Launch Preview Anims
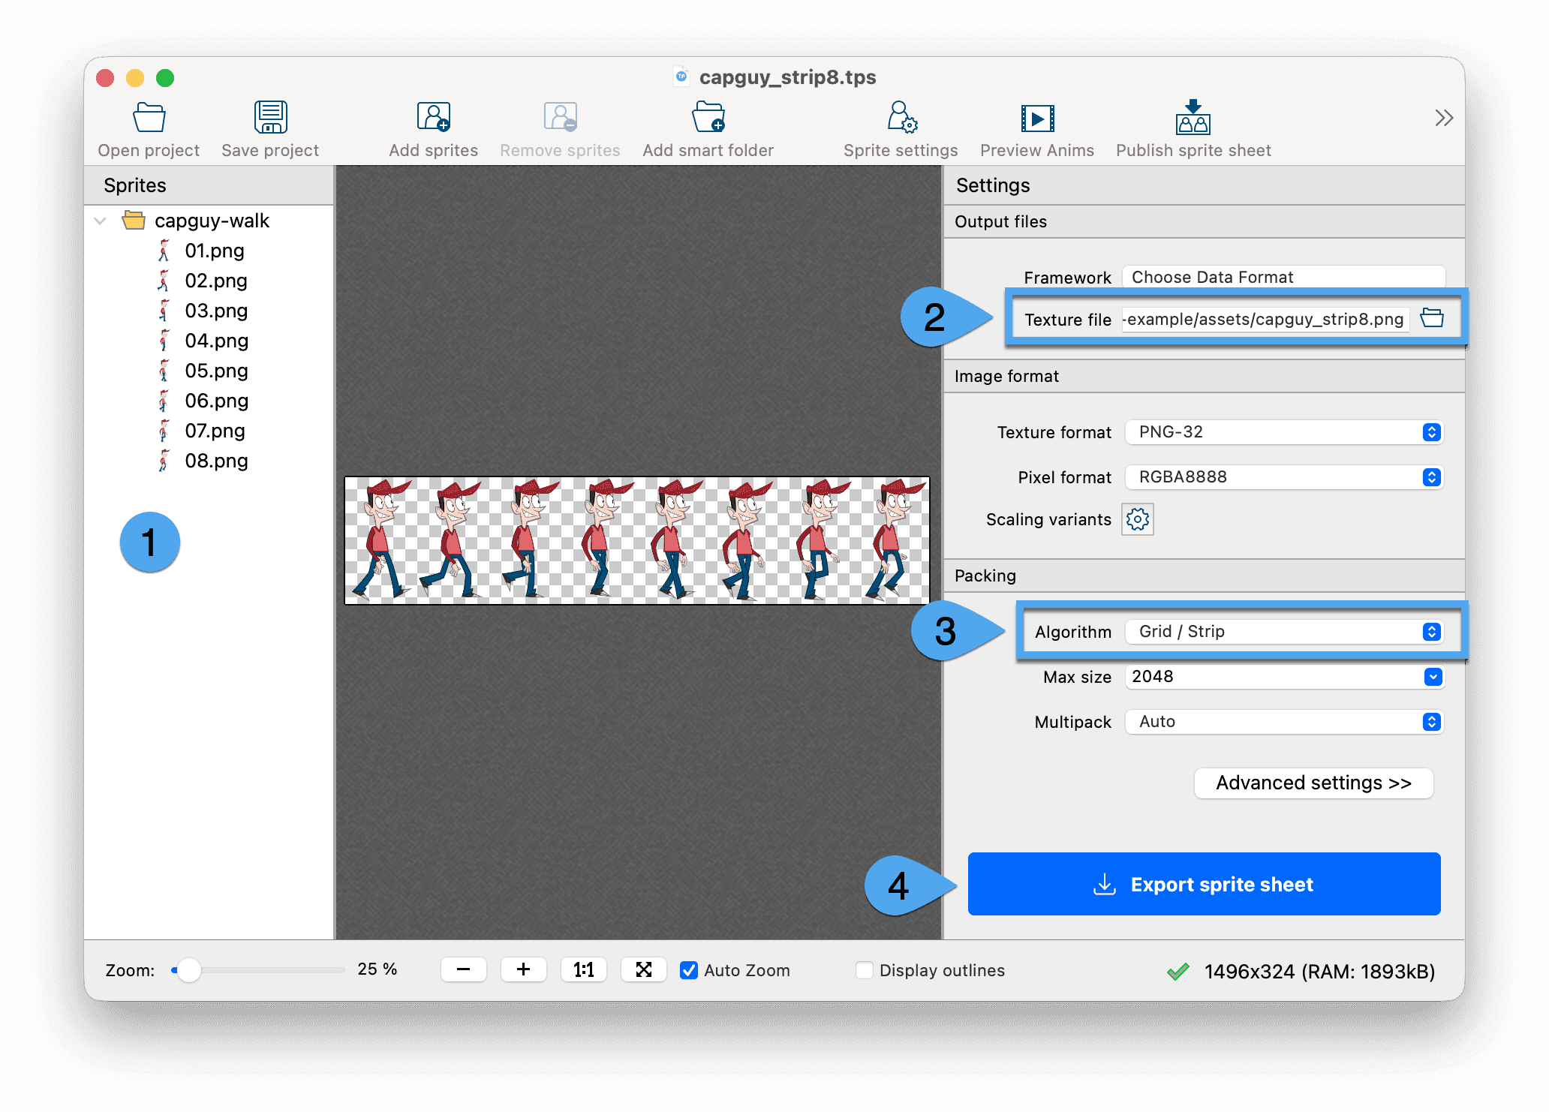The width and height of the screenshot is (1549, 1112). coord(1037,129)
